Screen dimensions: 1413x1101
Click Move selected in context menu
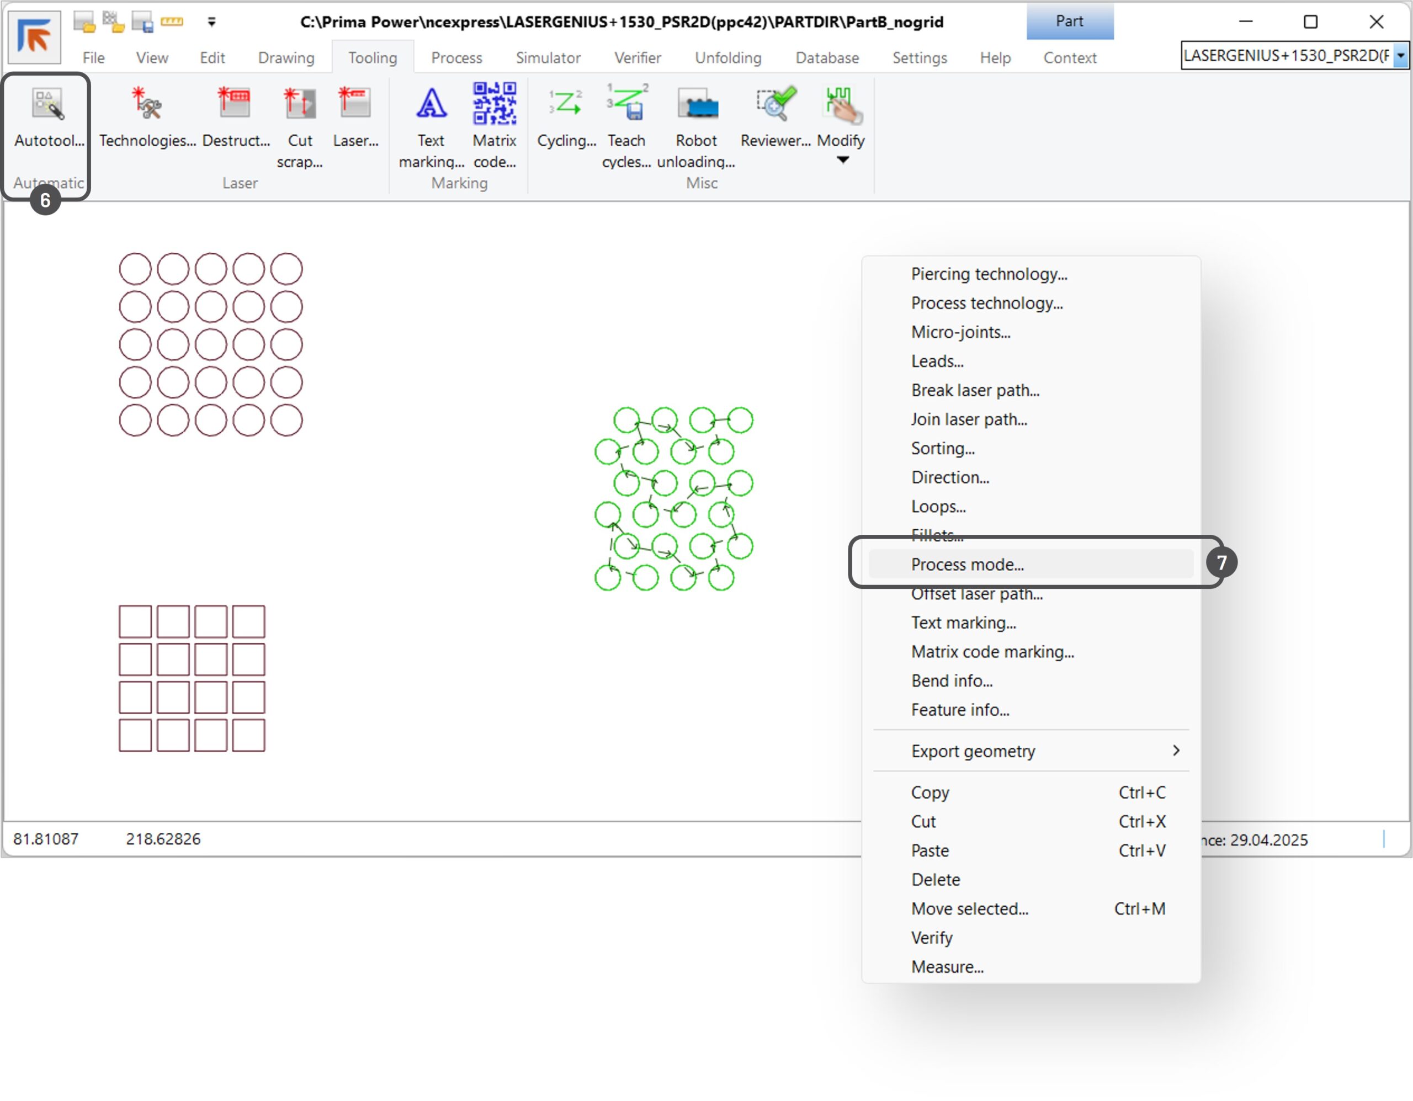click(x=969, y=908)
